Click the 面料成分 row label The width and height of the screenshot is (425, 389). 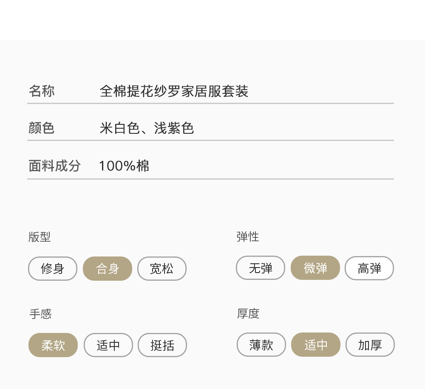(x=54, y=166)
